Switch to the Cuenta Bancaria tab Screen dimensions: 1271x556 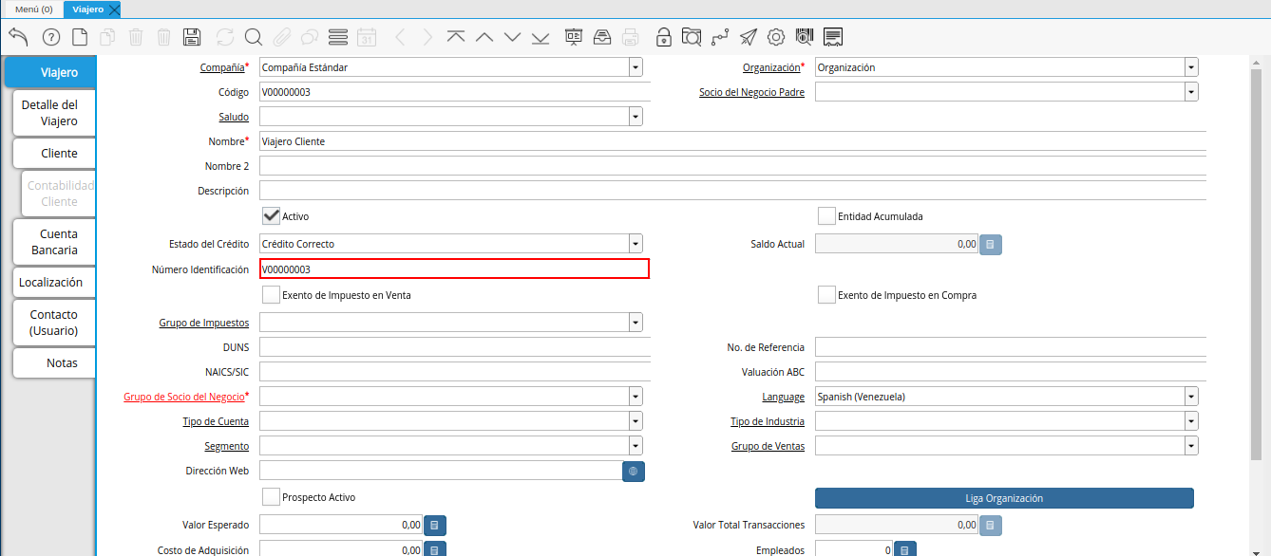(x=54, y=242)
